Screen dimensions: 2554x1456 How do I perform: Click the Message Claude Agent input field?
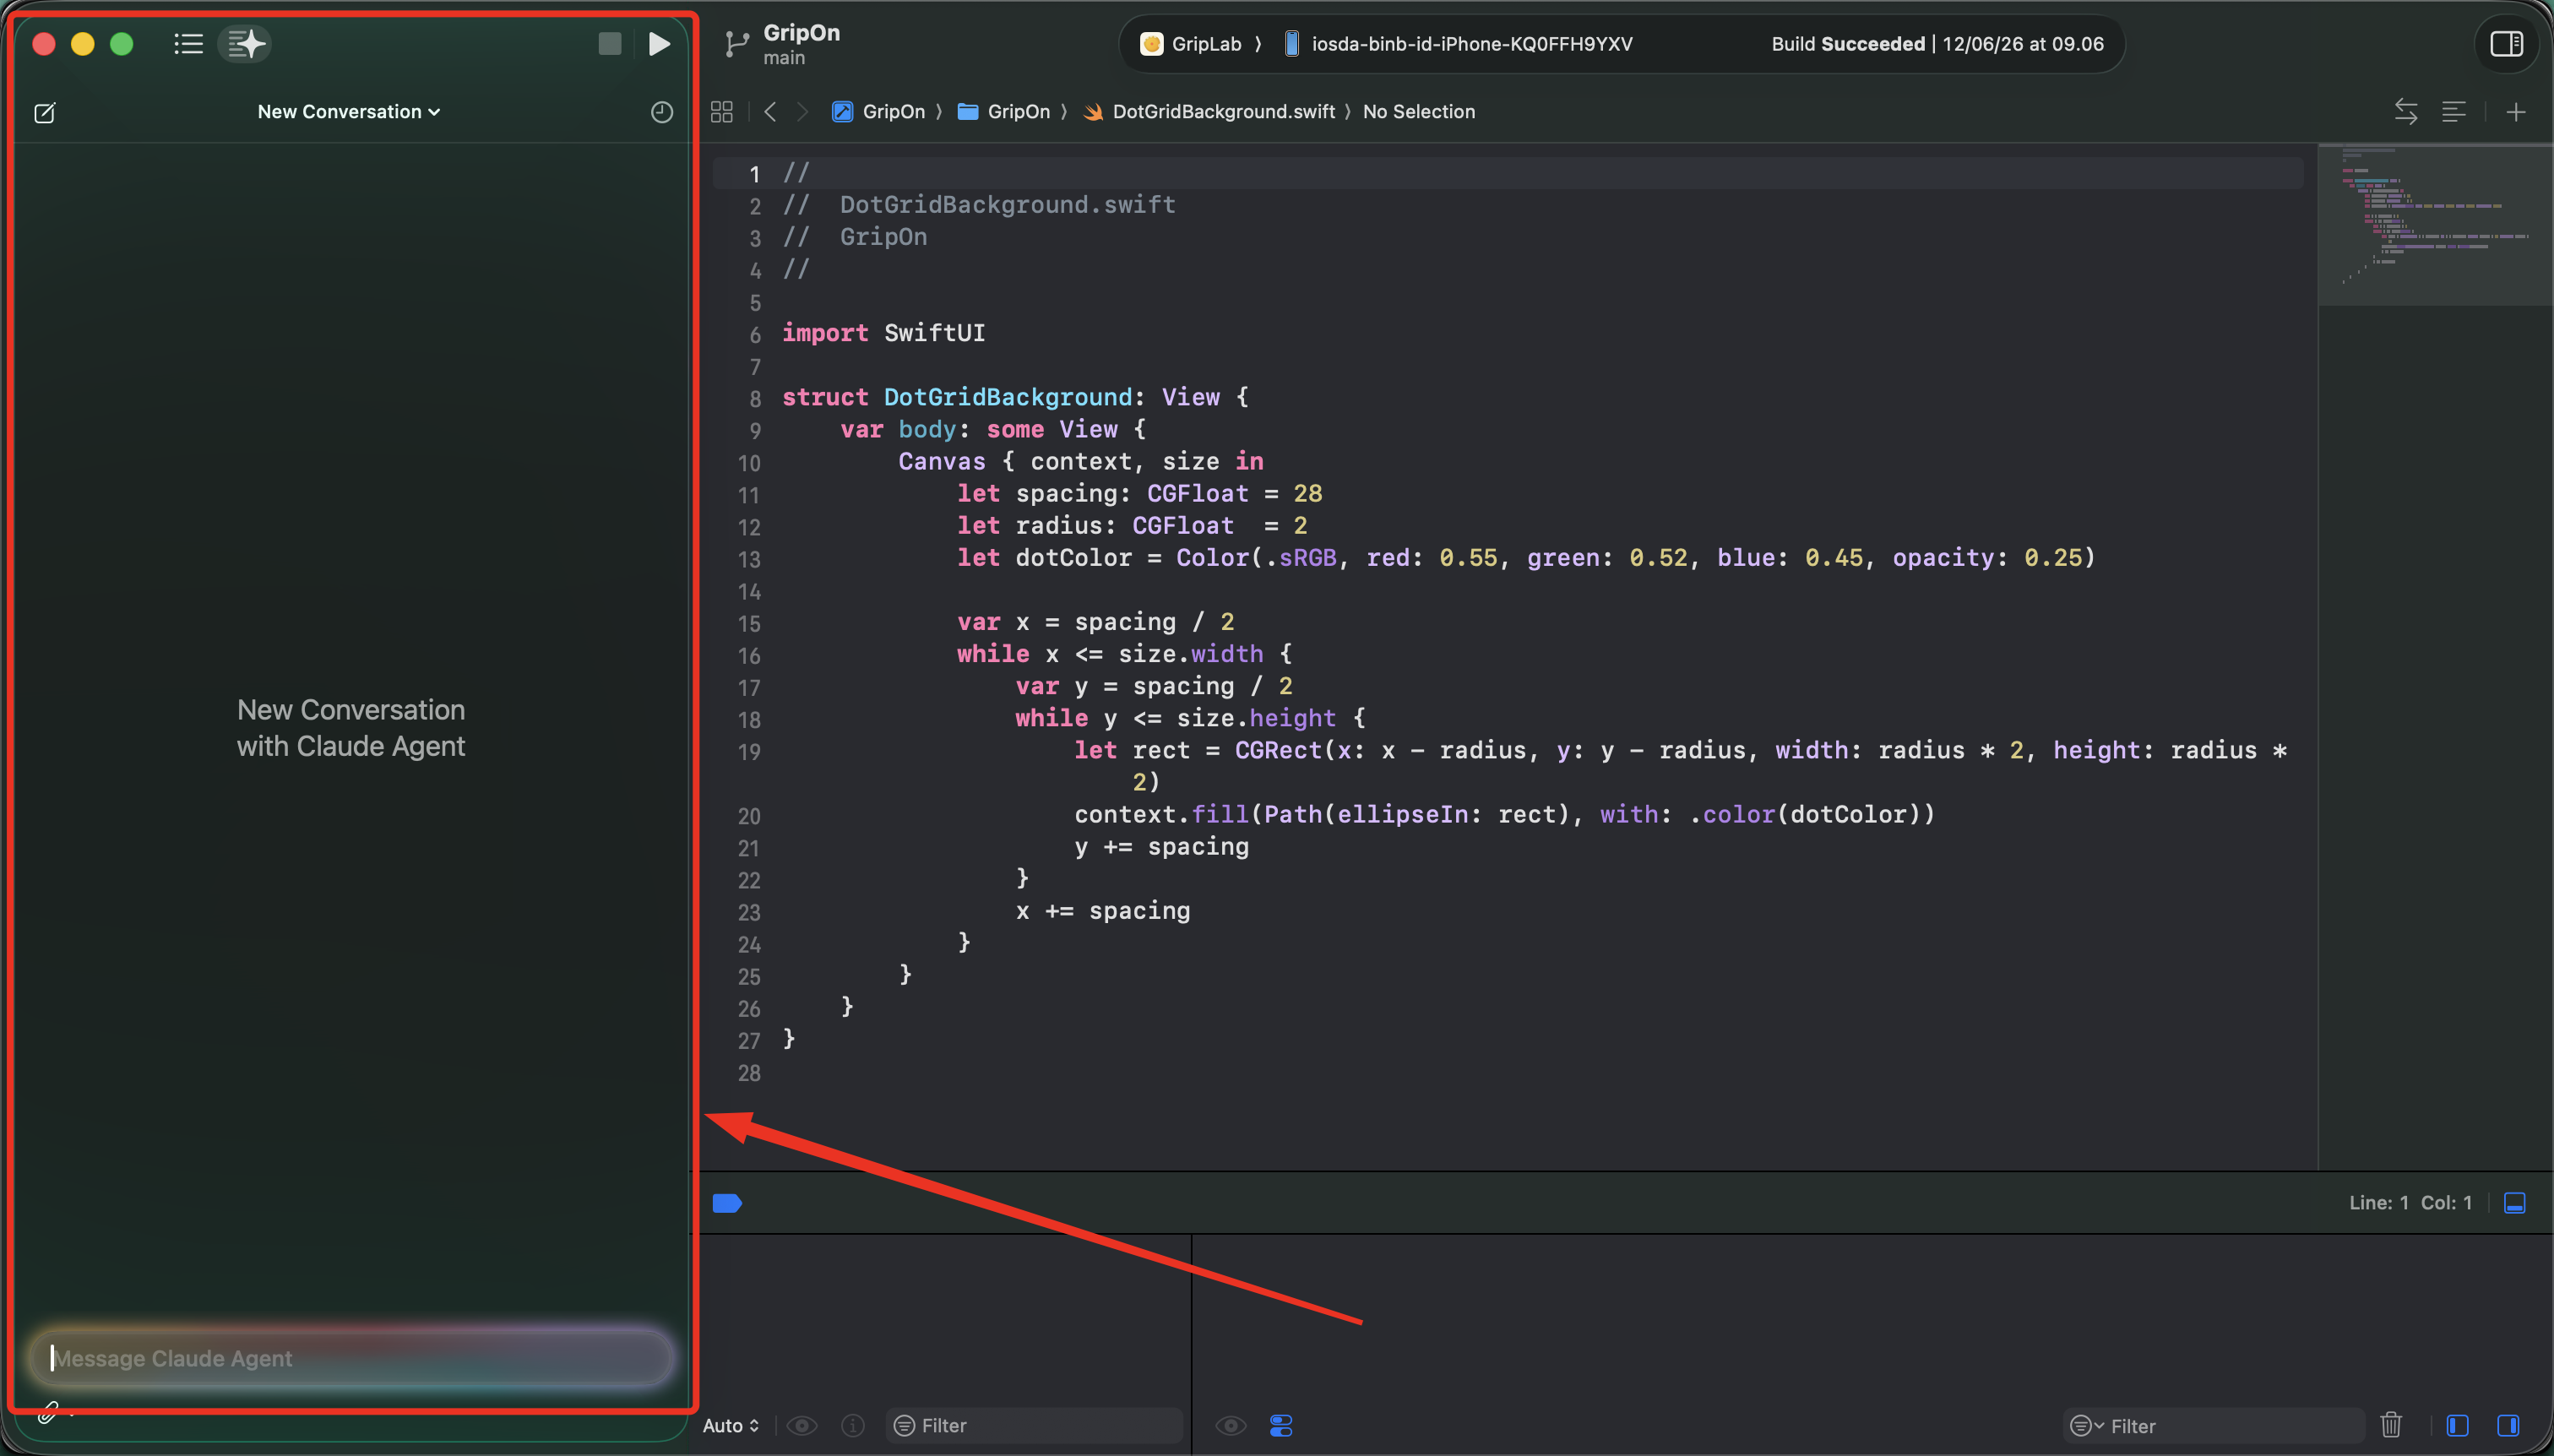click(350, 1358)
